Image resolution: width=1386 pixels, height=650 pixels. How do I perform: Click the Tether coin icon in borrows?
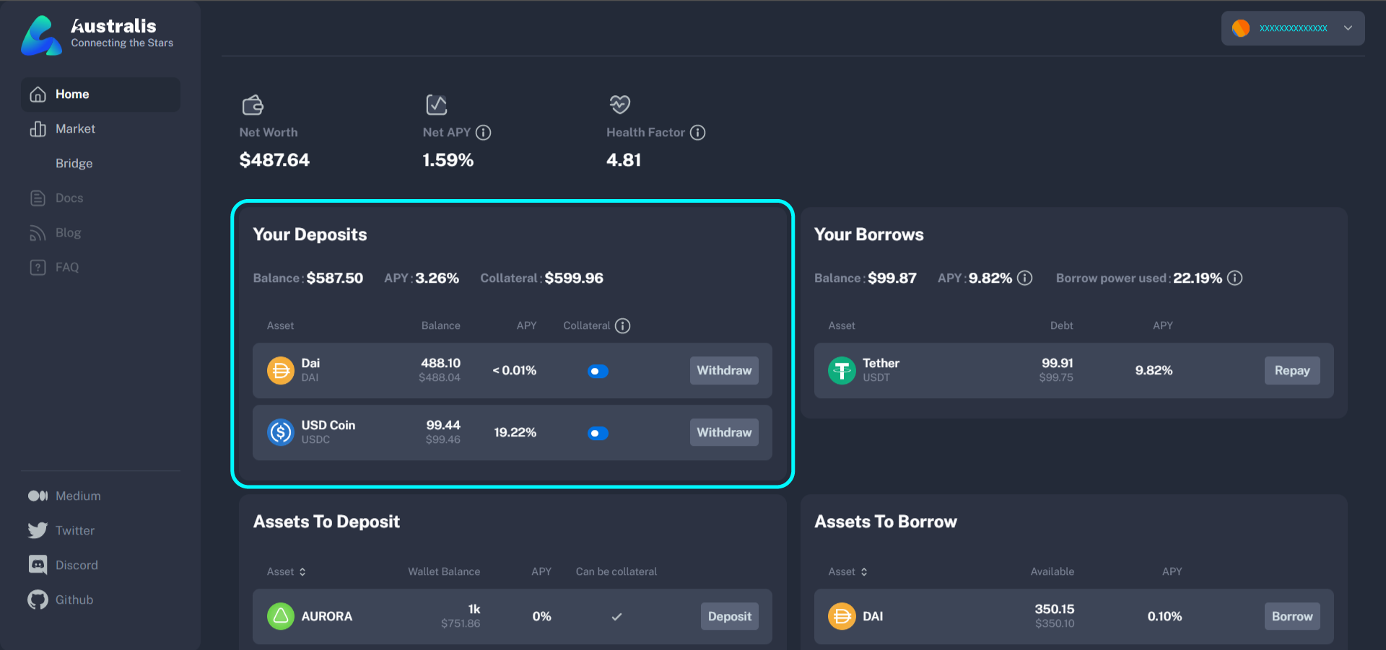point(842,371)
